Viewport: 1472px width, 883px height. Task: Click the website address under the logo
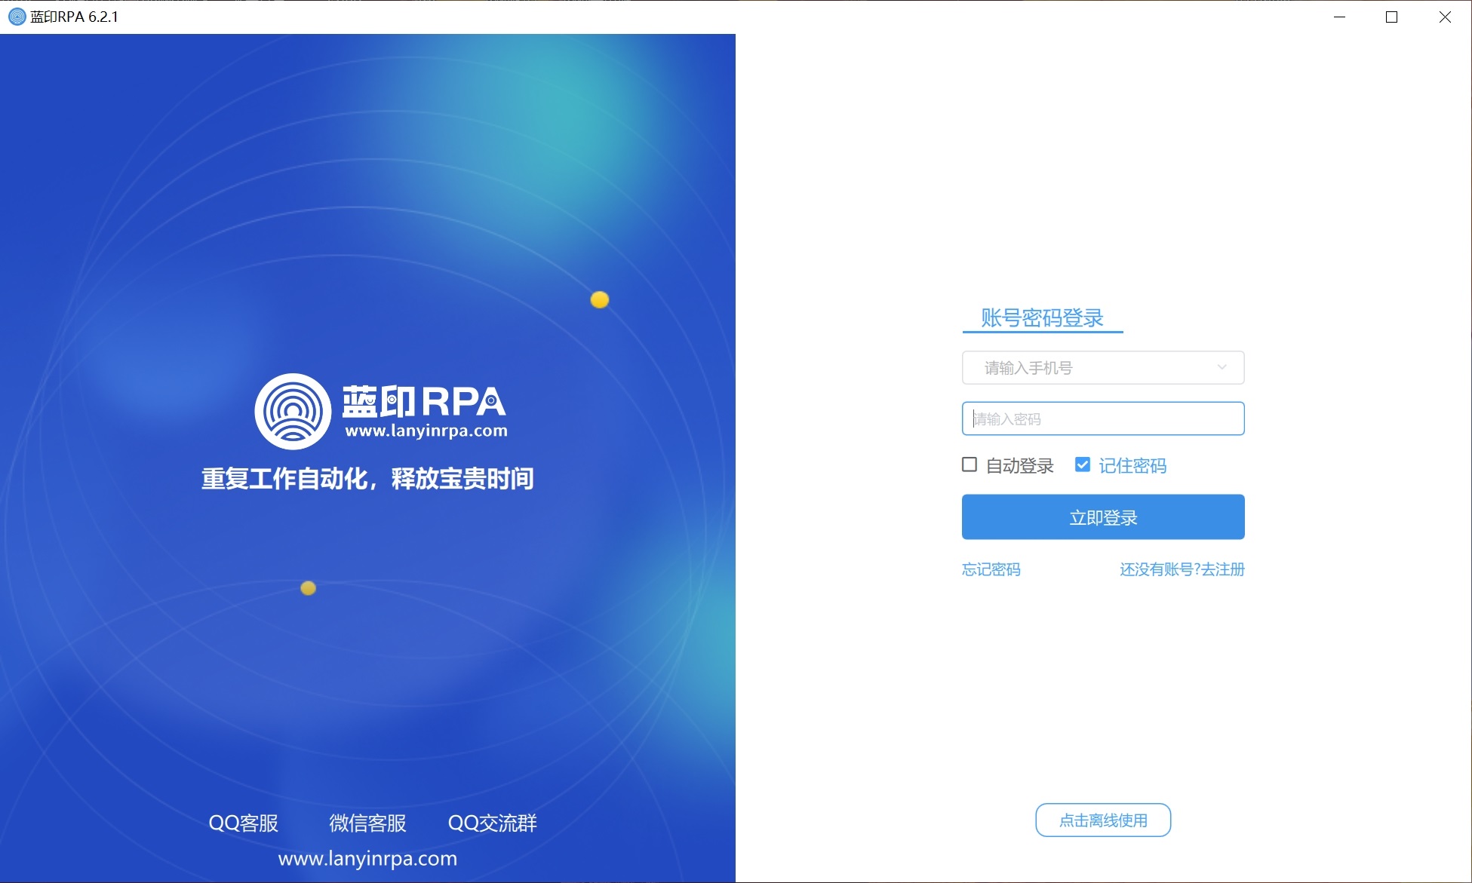[x=427, y=432]
